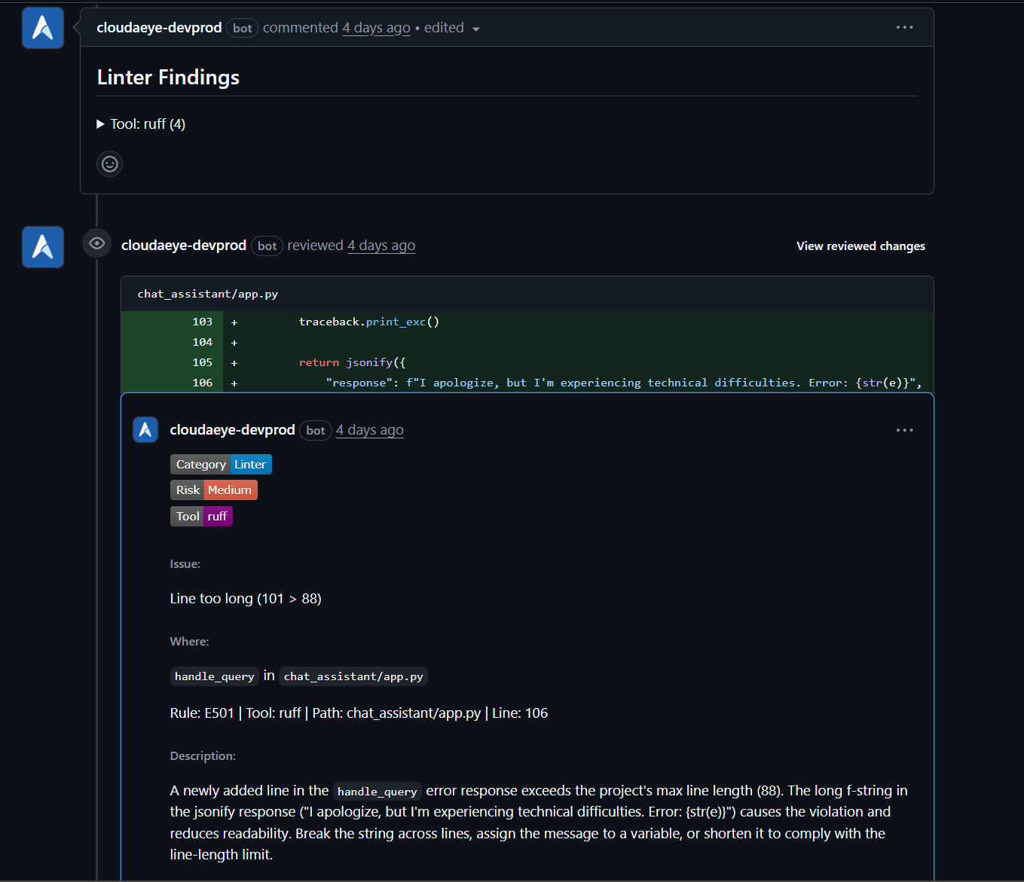Open the kebab menu on the inline review comment
The height and width of the screenshot is (882, 1024).
click(904, 429)
